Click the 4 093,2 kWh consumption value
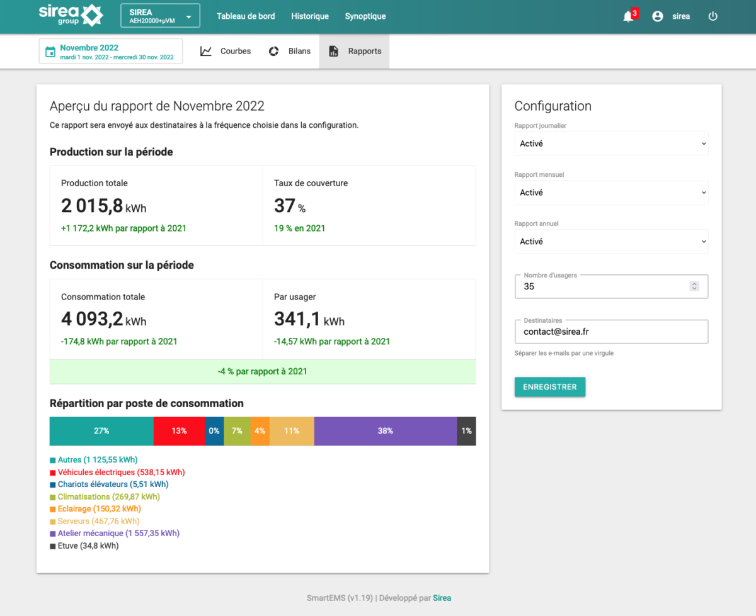 click(x=103, y=319)
